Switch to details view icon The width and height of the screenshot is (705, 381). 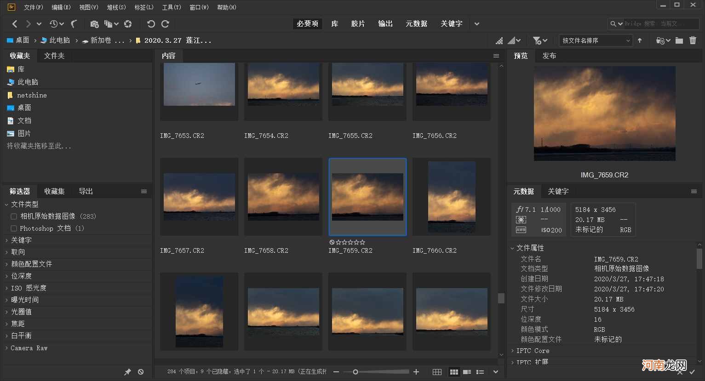pyautogui.click(x=467, y=372)
